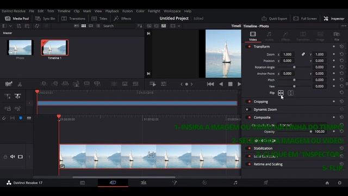Viewport: 348px width, 196px height.
Task: Open the Titles panel
Action: [100, 19]
